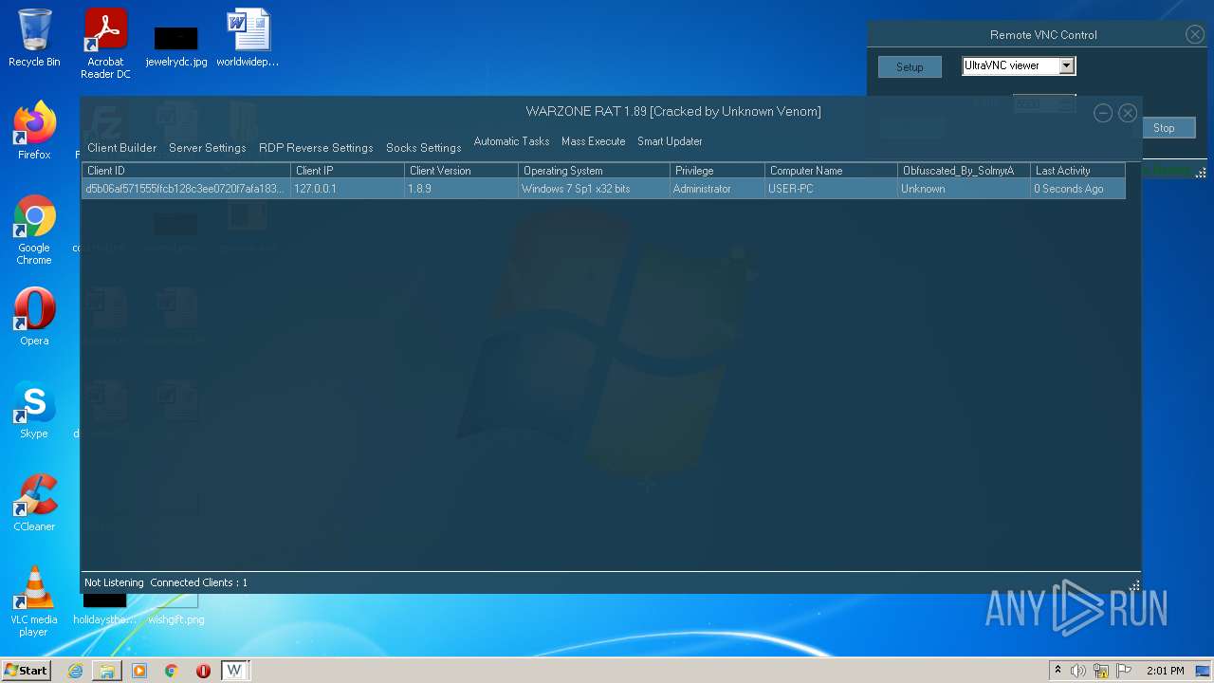Click the Stop button in Remote VNC Control
Screen dimensions: 1214x683
1164,128
